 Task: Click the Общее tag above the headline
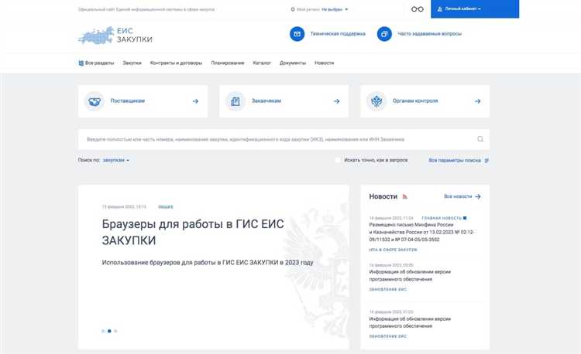(x=166, y=207)
